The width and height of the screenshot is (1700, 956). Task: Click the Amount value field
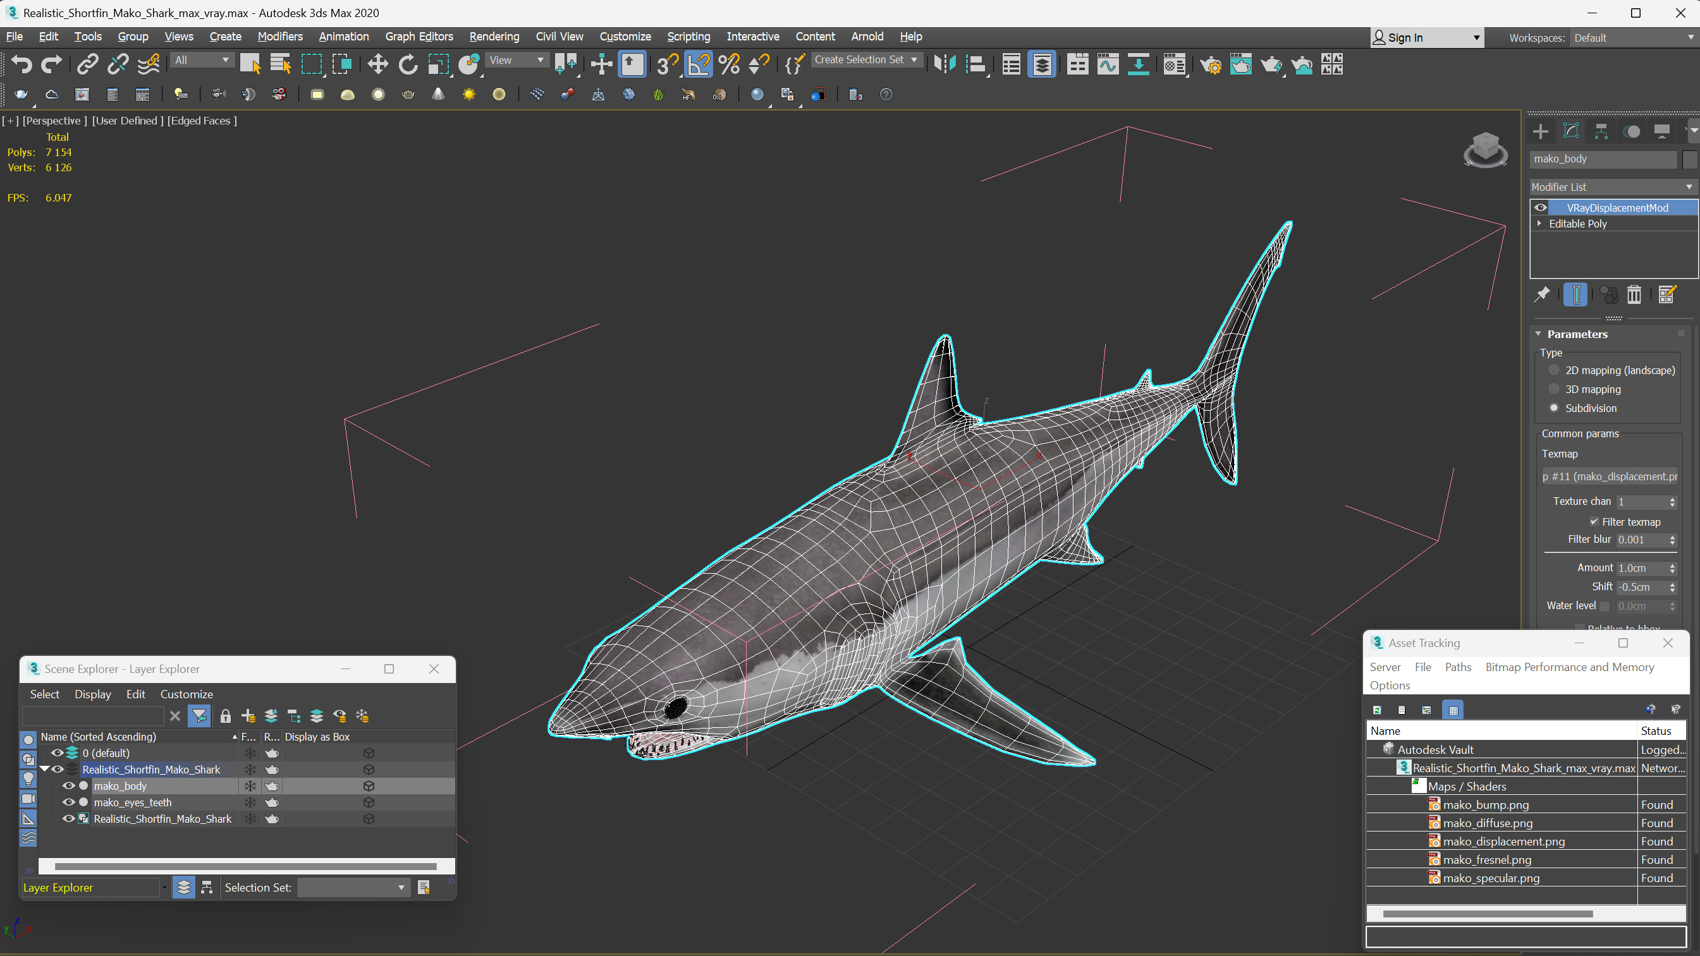pos(1641,568)
